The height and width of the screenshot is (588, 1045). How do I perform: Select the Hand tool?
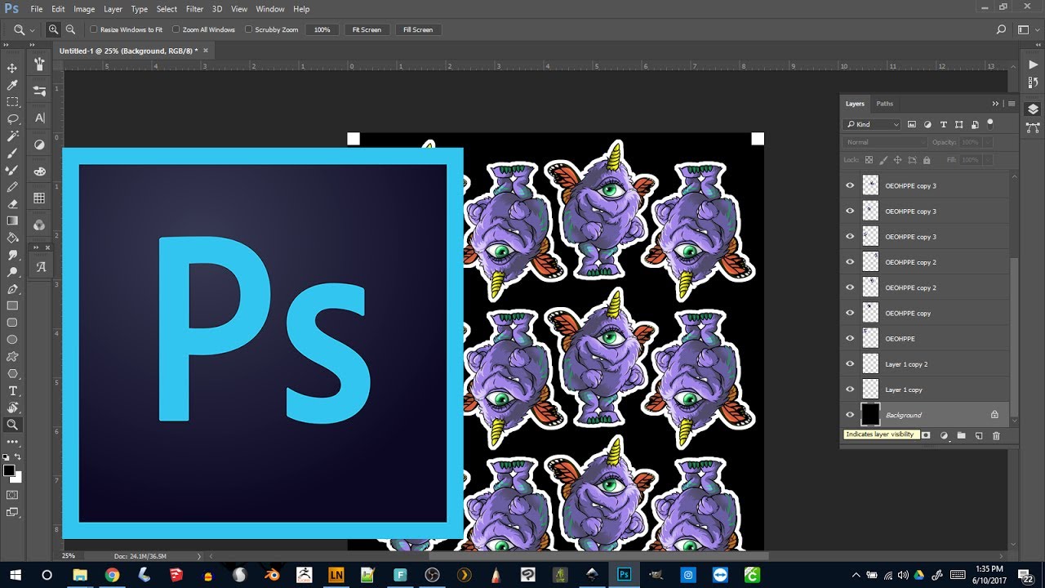(x=12, y=408)
